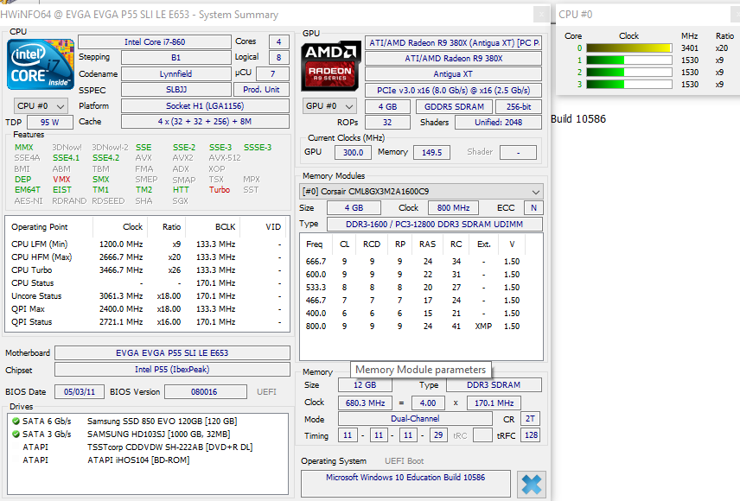
Task: Click the blue X close icon
Action: point(532,485)
